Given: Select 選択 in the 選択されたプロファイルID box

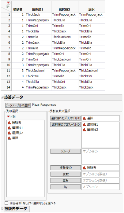Looking at the screenshot, I should (90, 118).
